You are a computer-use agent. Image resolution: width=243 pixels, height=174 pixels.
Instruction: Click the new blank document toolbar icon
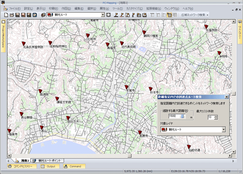[6, 15]
